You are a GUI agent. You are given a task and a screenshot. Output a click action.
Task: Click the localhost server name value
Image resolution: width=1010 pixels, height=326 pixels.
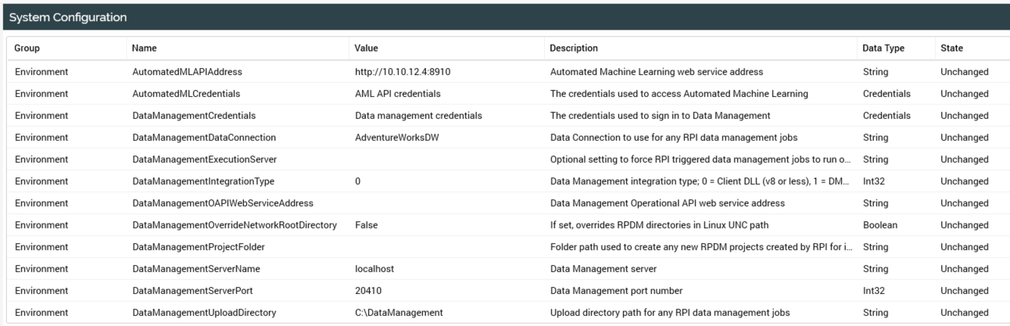point(374,269)
